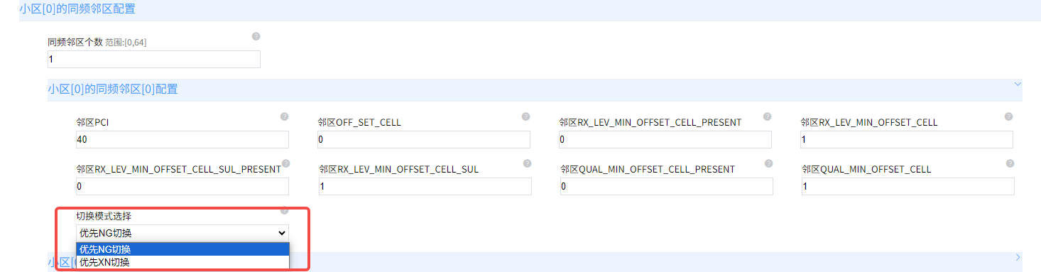Click the 小区[0]的同频邻区配置 header
Screen dimensions: 1041x272
(77, 9)
